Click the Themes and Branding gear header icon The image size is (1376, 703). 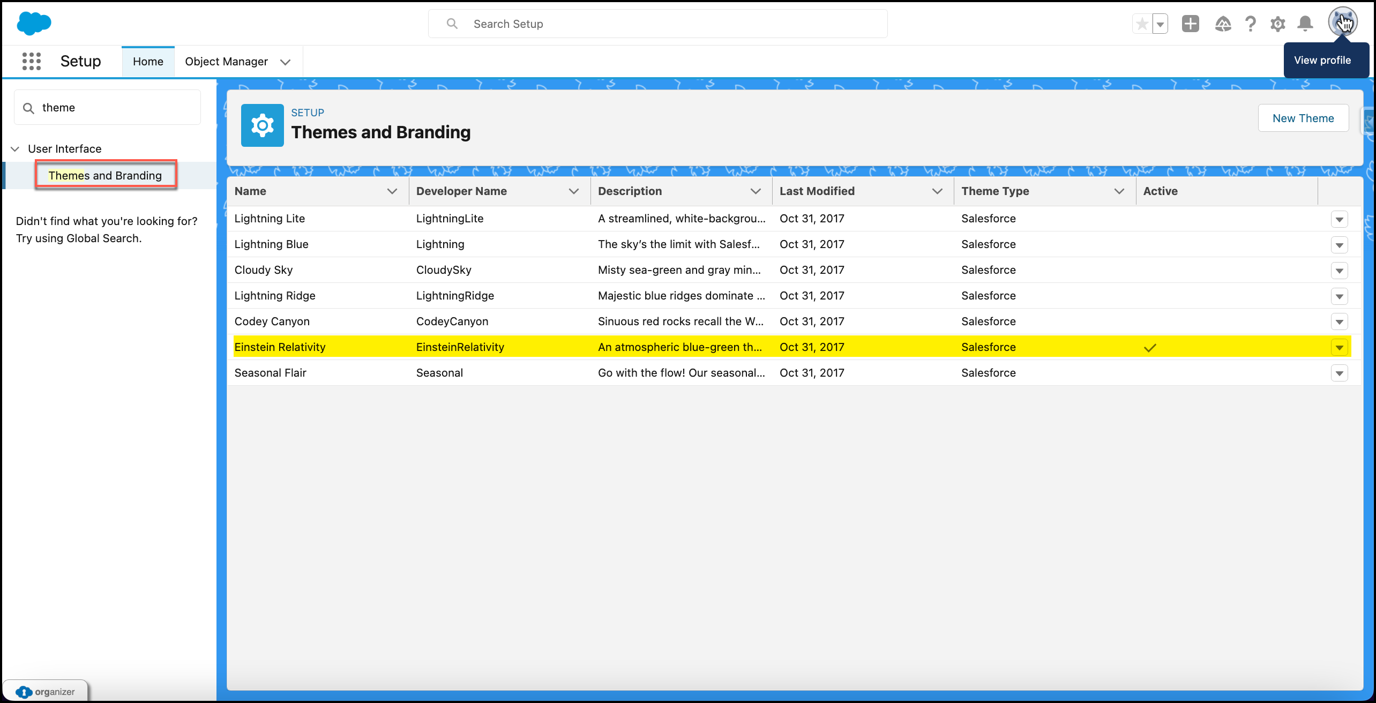[263, 125]
